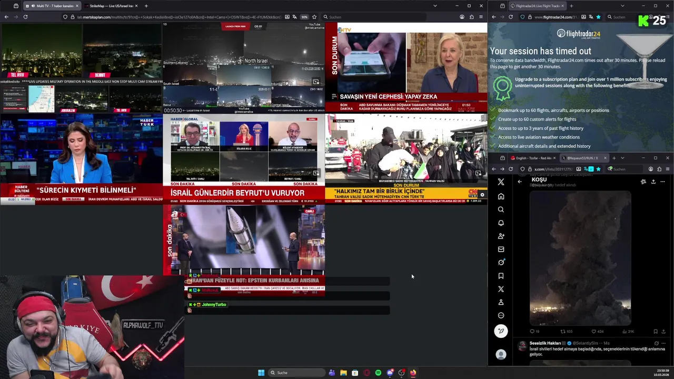Image resolution: width=674 pixels, height=379 pixels.
Task: Open the Multi TV browser hamburger menu
Action: [x=480, y=17]
